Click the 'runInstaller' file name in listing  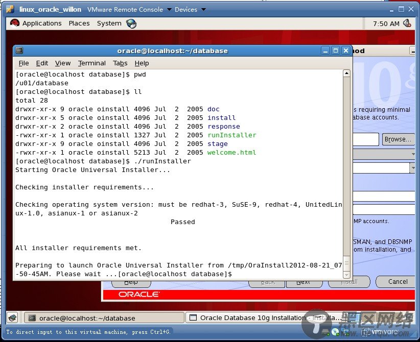(x=232, y=135)
